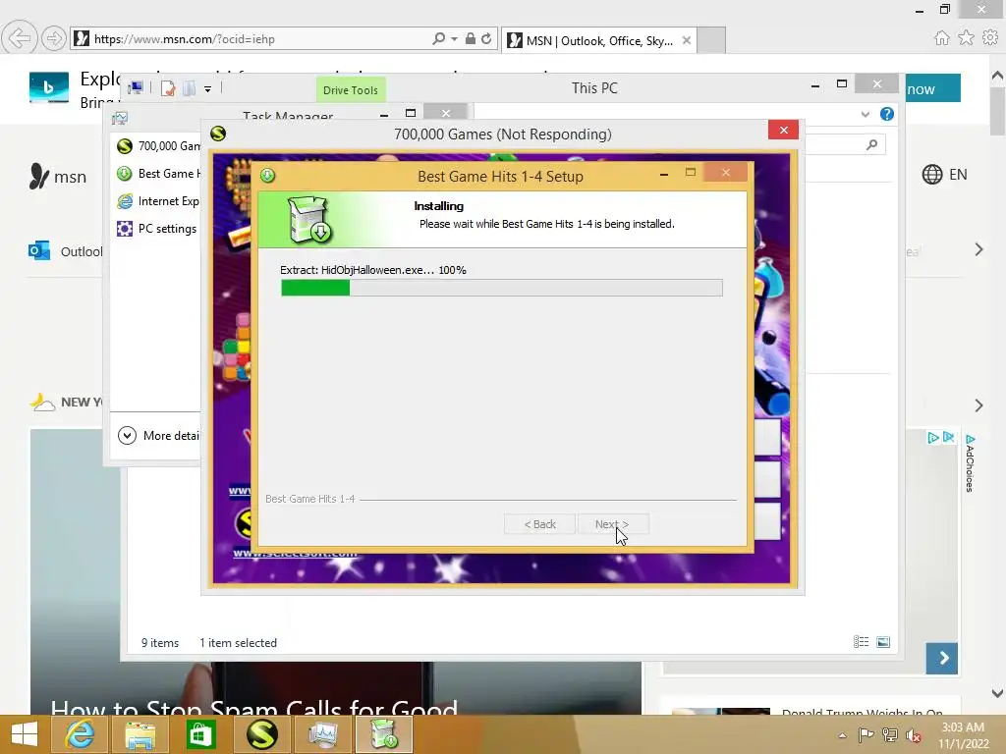1006x754 pixels.
Task: Switch This PC to details view icon
Action: (x=861, y=642)
